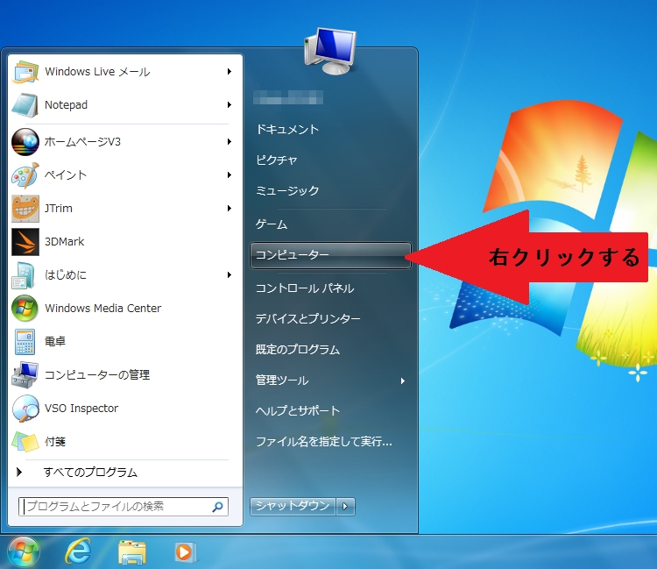Viewport: 657px width, 569px height.
Task: Open ヘルプとサポート
Action: (298, 410)
